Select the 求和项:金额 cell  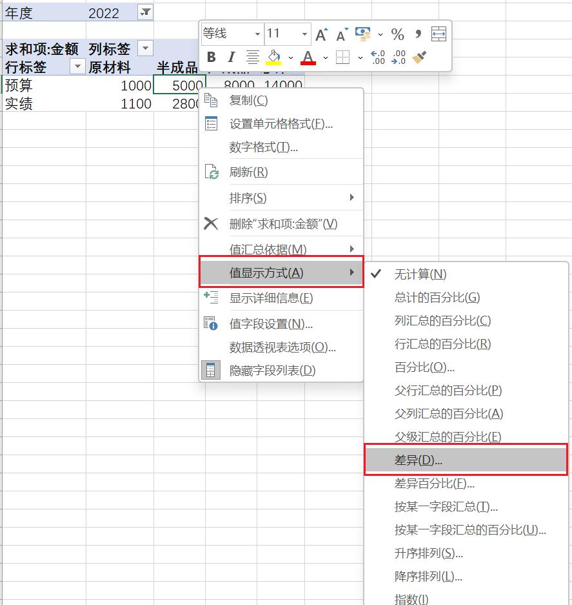pyautogui.click(x=44, y=48)
